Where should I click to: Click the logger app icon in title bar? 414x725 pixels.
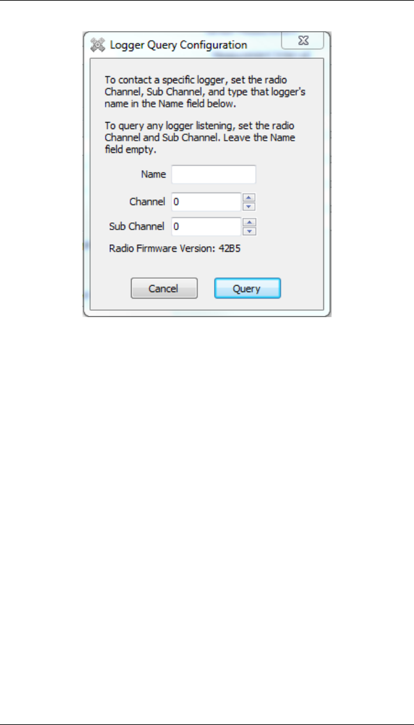tap(98, 45)
